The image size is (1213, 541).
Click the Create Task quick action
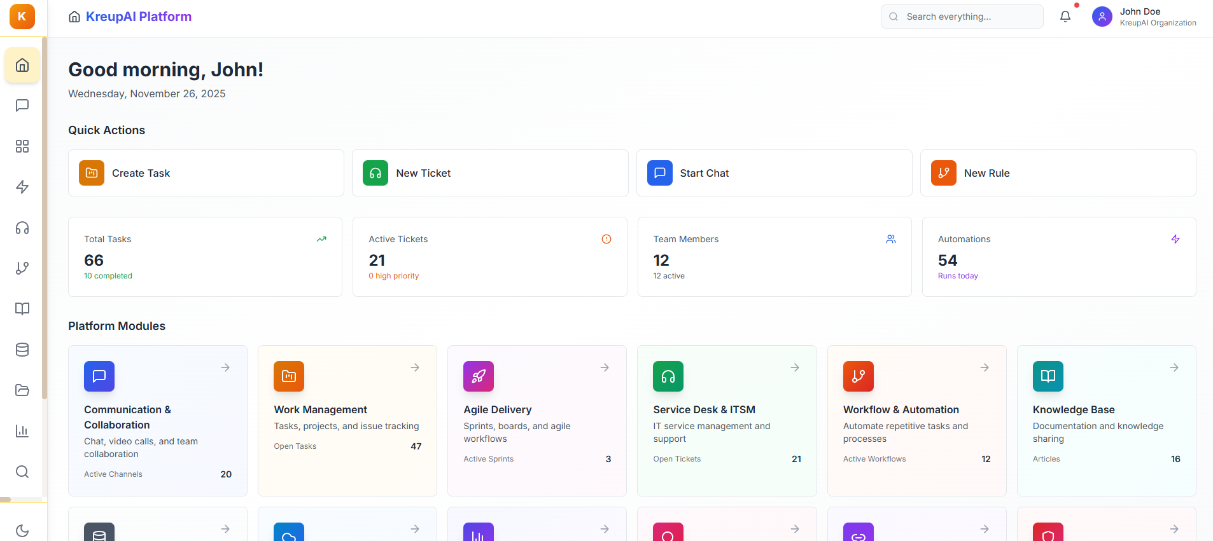pyautogui.click(x=206, y=173)
